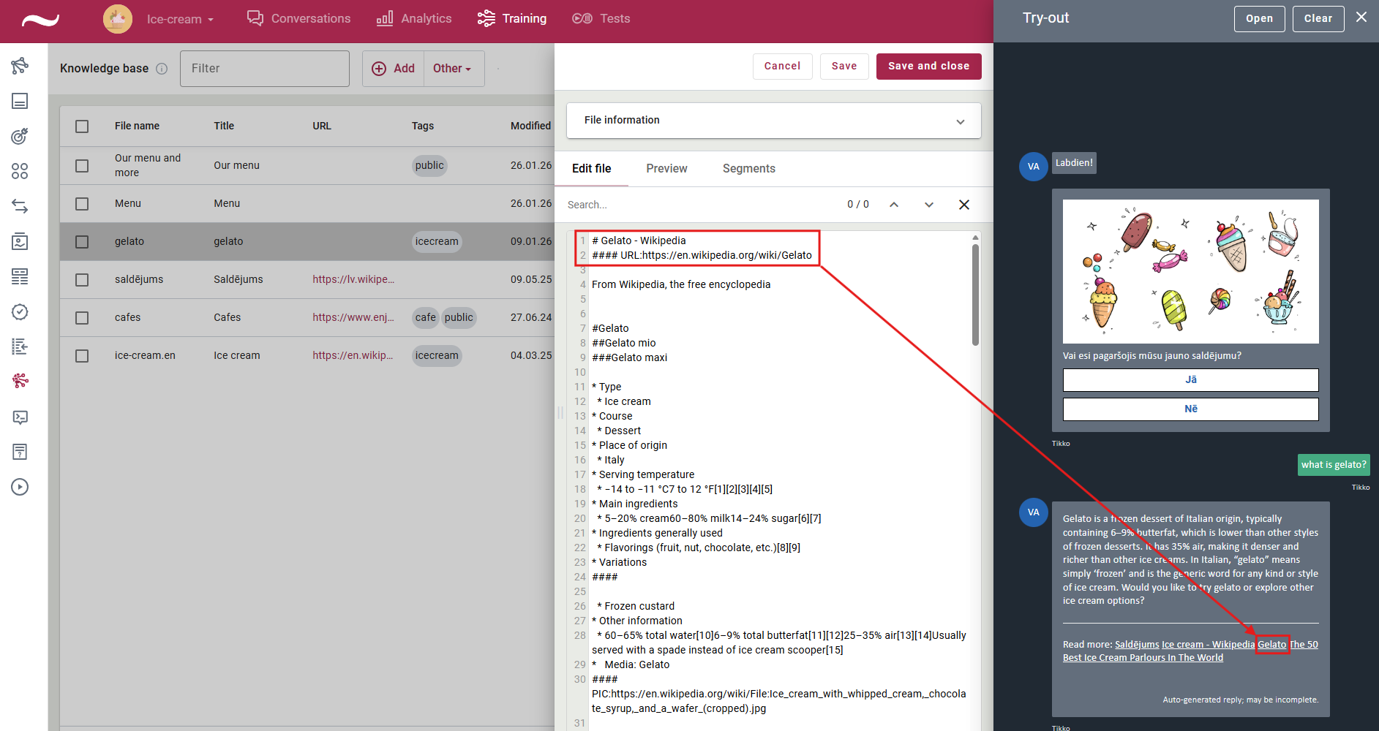Open the Analytics menu
The width and height of the screenshot is (1379, 731).
[x=414, y=19]
